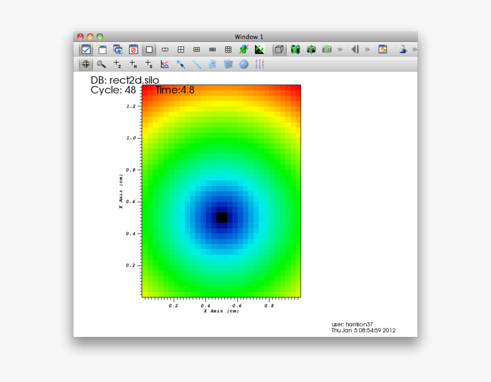Screen dimensions: 491x382
Task: Save window image using the camera icon
Action: [327, 50]
